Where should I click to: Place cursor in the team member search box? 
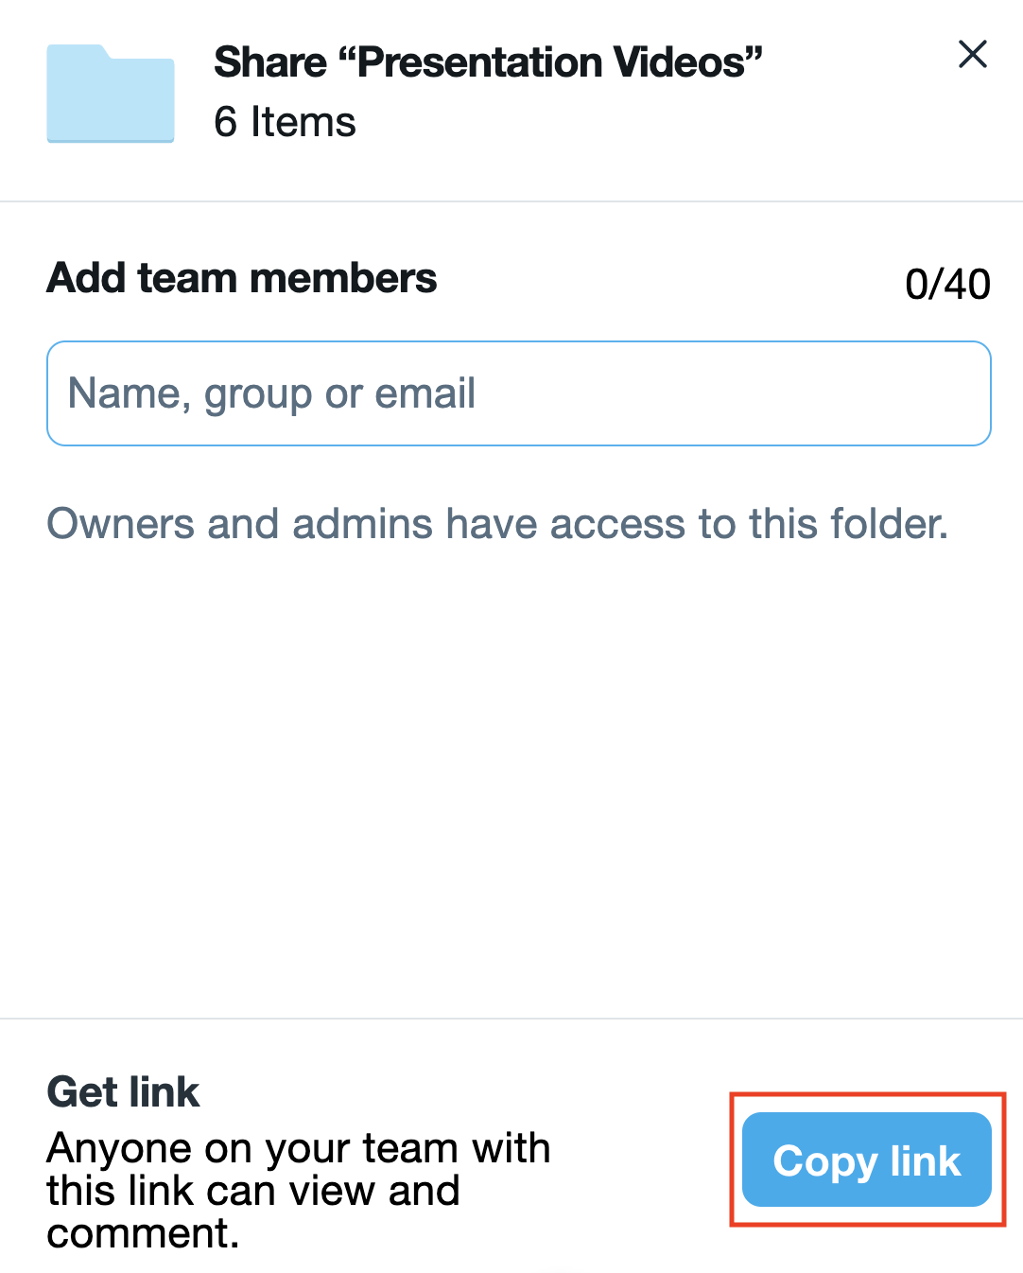pyautogui.click(x=518, y=393)
